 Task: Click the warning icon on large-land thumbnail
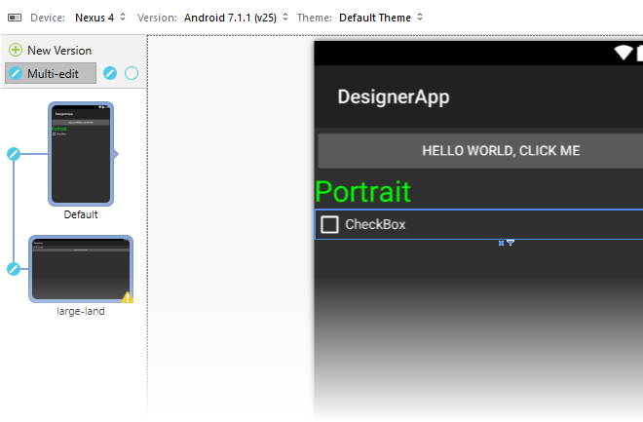pyautogui.click(x=128, y=297)
